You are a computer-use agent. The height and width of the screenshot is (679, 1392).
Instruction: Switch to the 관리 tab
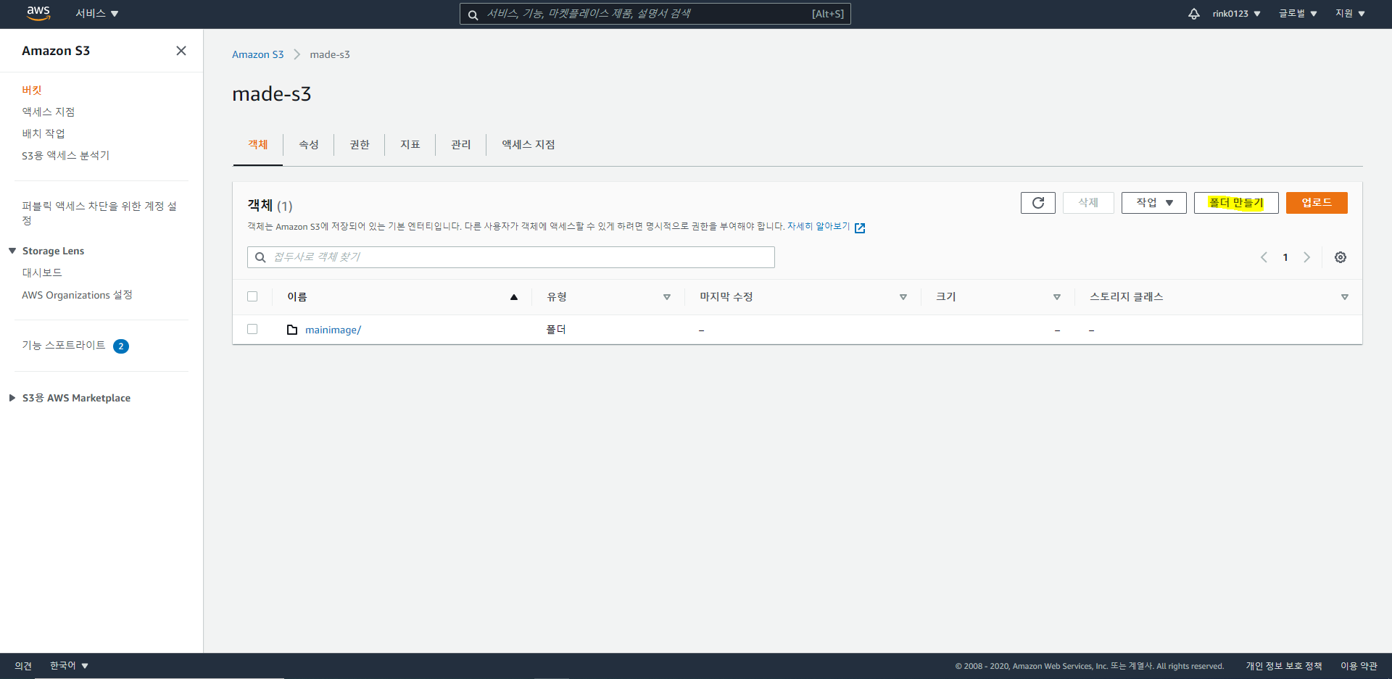pyautogui.click(x=461, y=145)
